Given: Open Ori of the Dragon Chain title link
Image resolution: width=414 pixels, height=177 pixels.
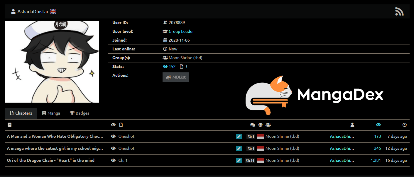Looking at the screenshot, I should point(51,160).
